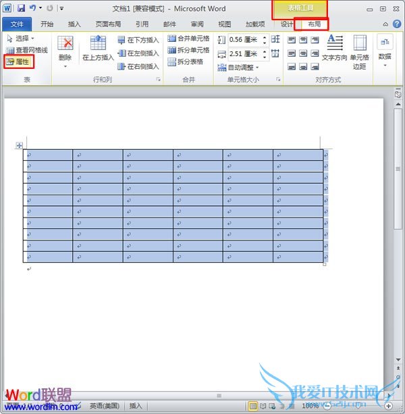Click the zoom out minus button

point(327,406)
